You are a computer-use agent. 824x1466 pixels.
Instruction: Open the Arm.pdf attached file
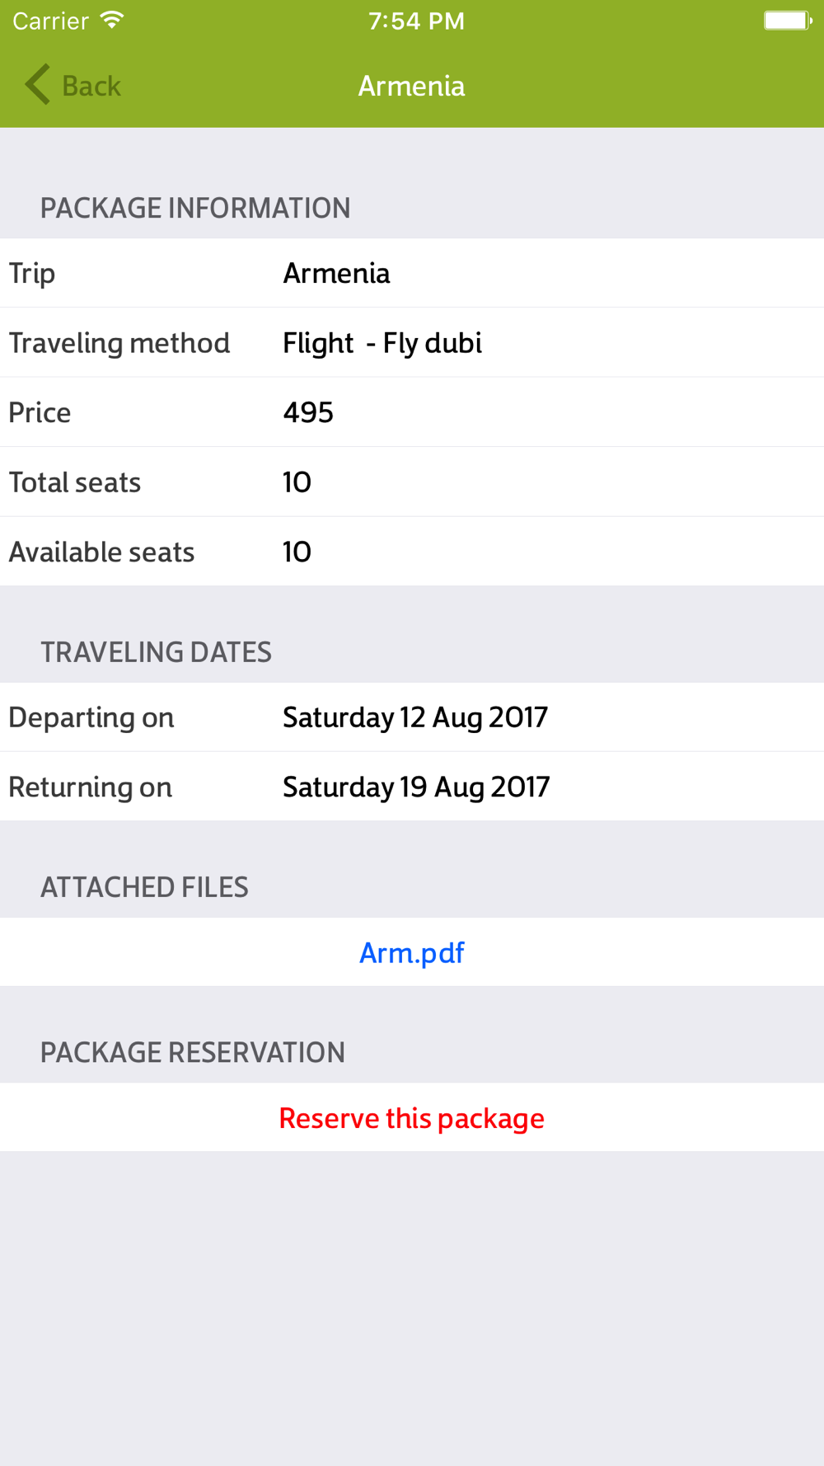[411, 952]
